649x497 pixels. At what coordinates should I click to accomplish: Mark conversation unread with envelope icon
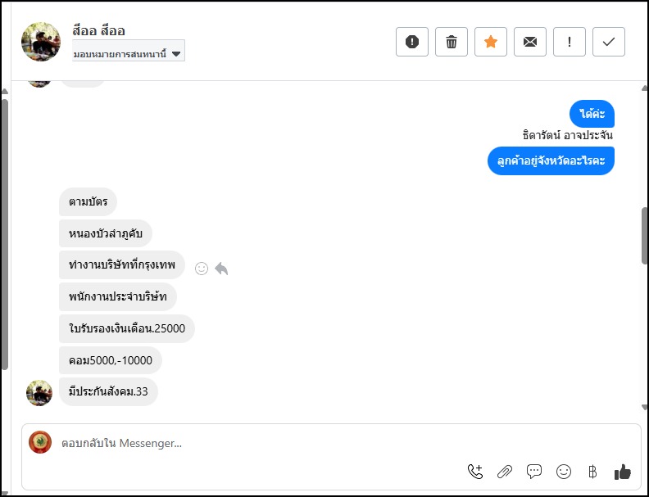point(530,42)
